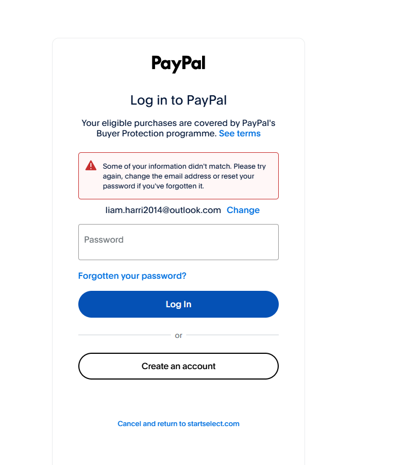Cancel and return to startselect.com
The image size is (408, 465).
point(179,423)
